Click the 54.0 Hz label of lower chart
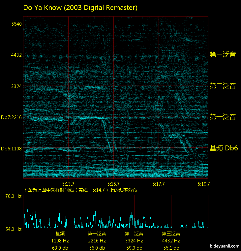 13,229
